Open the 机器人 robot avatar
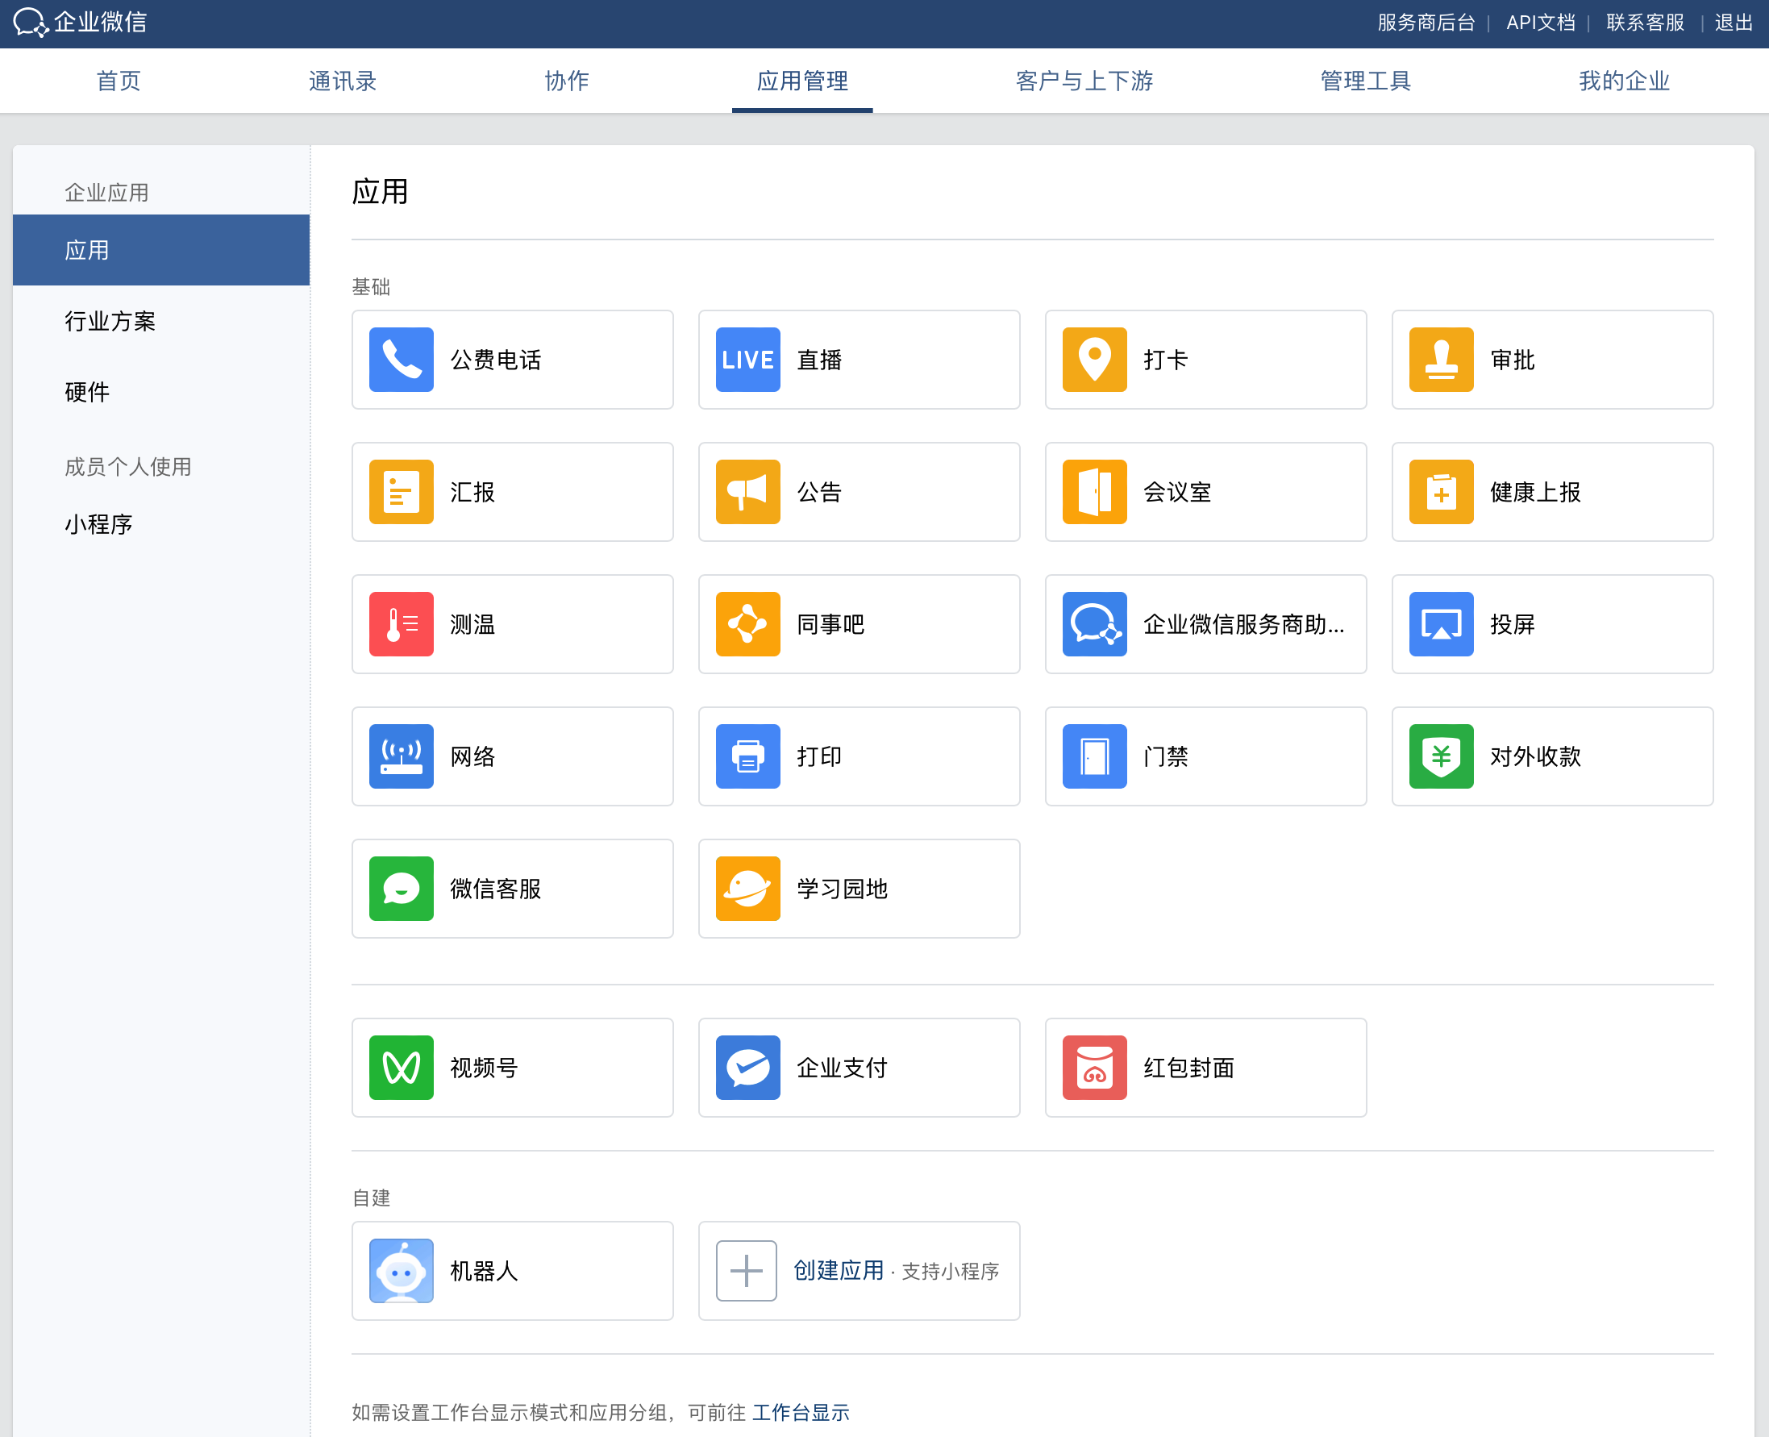Screen dimensions: 1769x1437 (401, 1270)
